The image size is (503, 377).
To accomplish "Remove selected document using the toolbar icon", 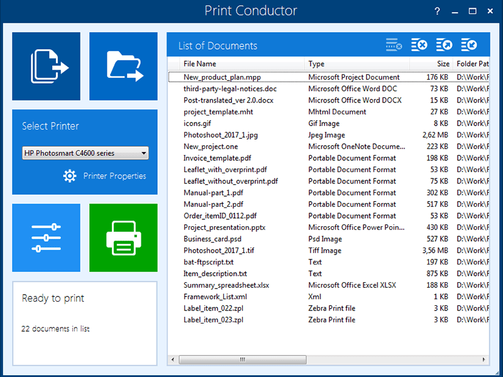I will point(393,45).
